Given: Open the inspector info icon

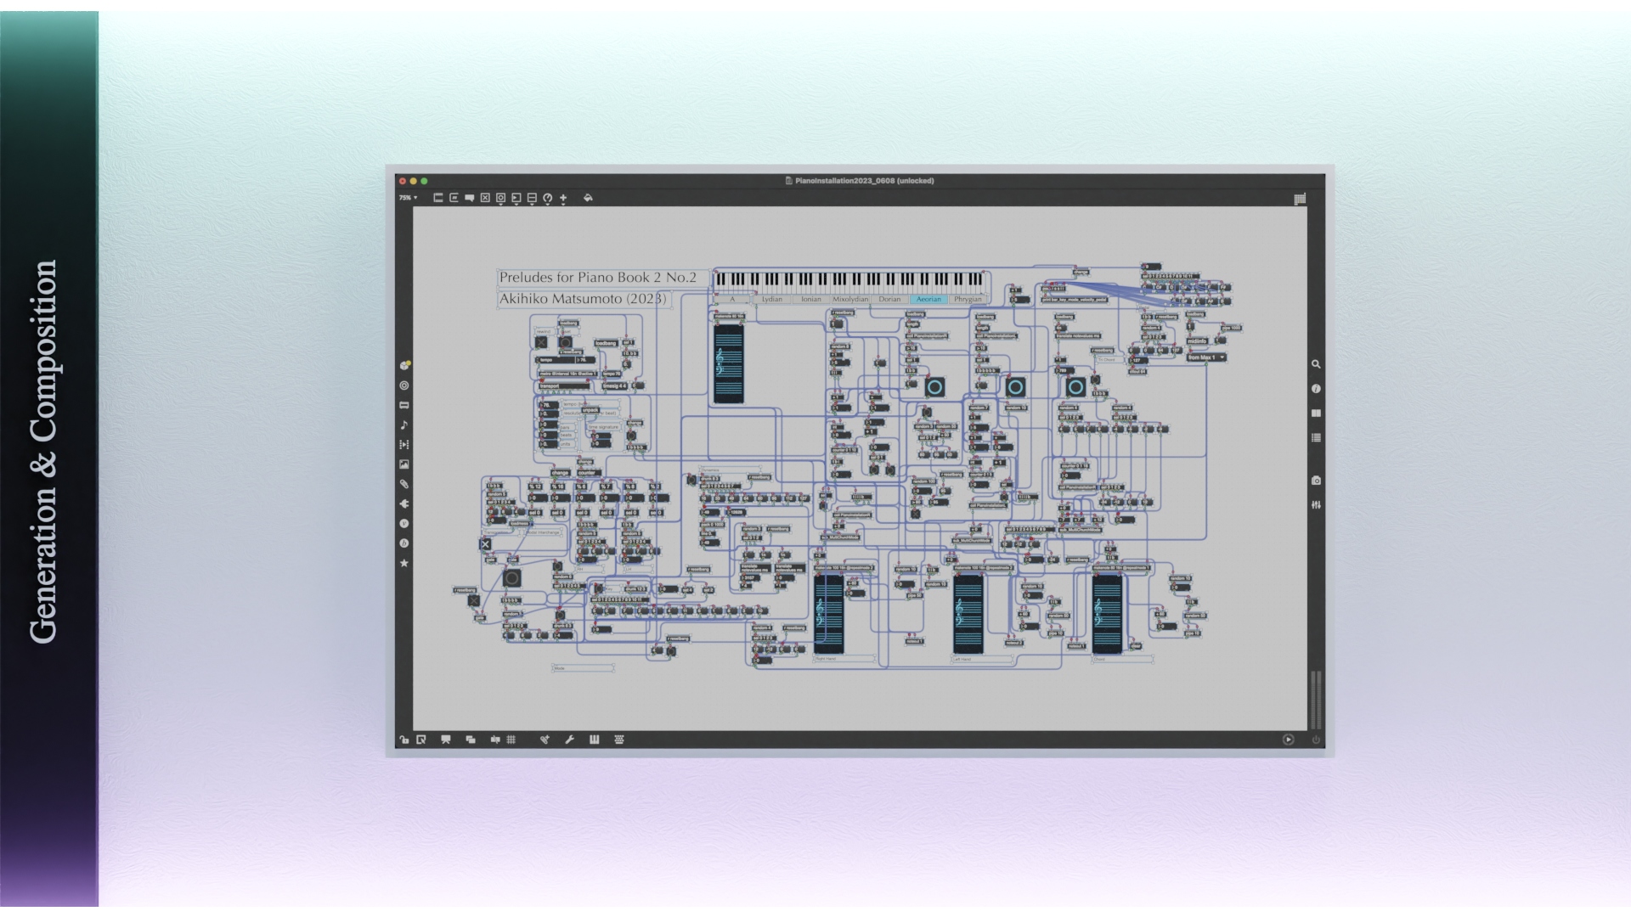Looking at the screenshot, I should (1316, 389).
